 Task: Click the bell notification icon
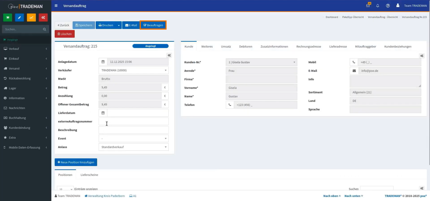378,6
